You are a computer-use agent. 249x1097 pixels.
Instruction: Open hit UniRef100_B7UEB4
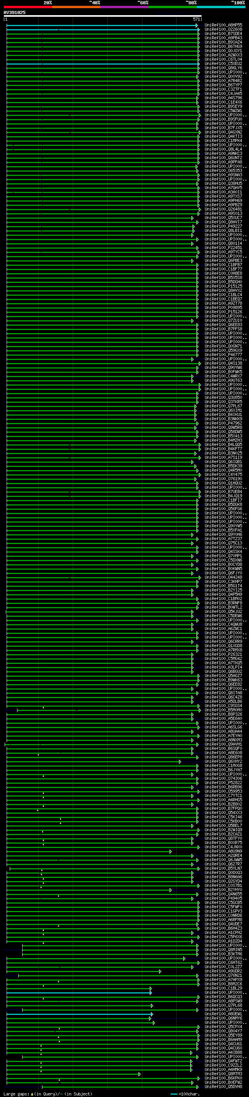(x=223, y=491)
